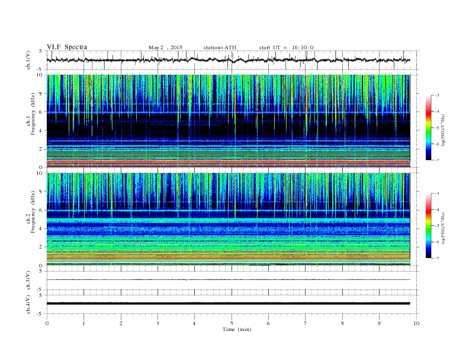Click the "ch.2 Frequency (kHz)" axis label

31,212
